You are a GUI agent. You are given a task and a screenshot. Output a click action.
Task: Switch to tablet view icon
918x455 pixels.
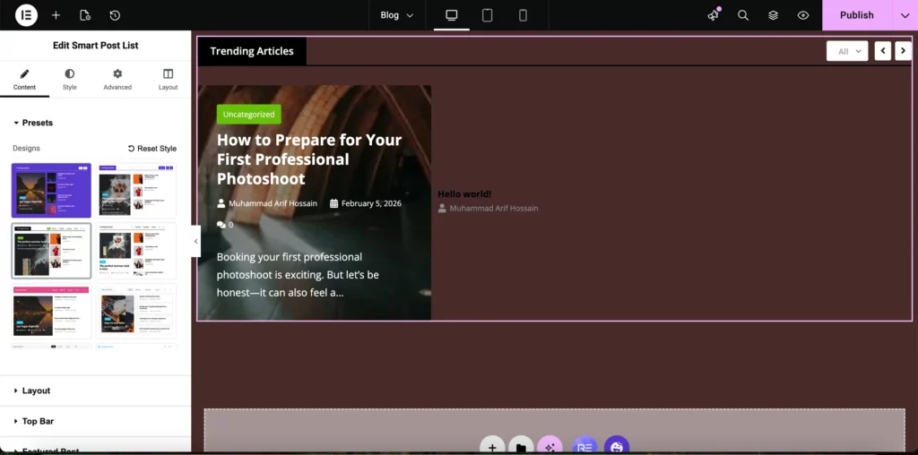(487, 15)
